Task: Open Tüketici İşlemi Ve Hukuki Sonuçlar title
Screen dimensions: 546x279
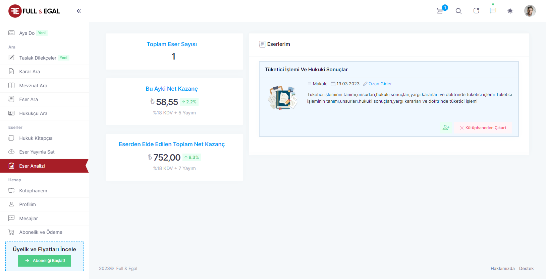Action: click(306, 70)
